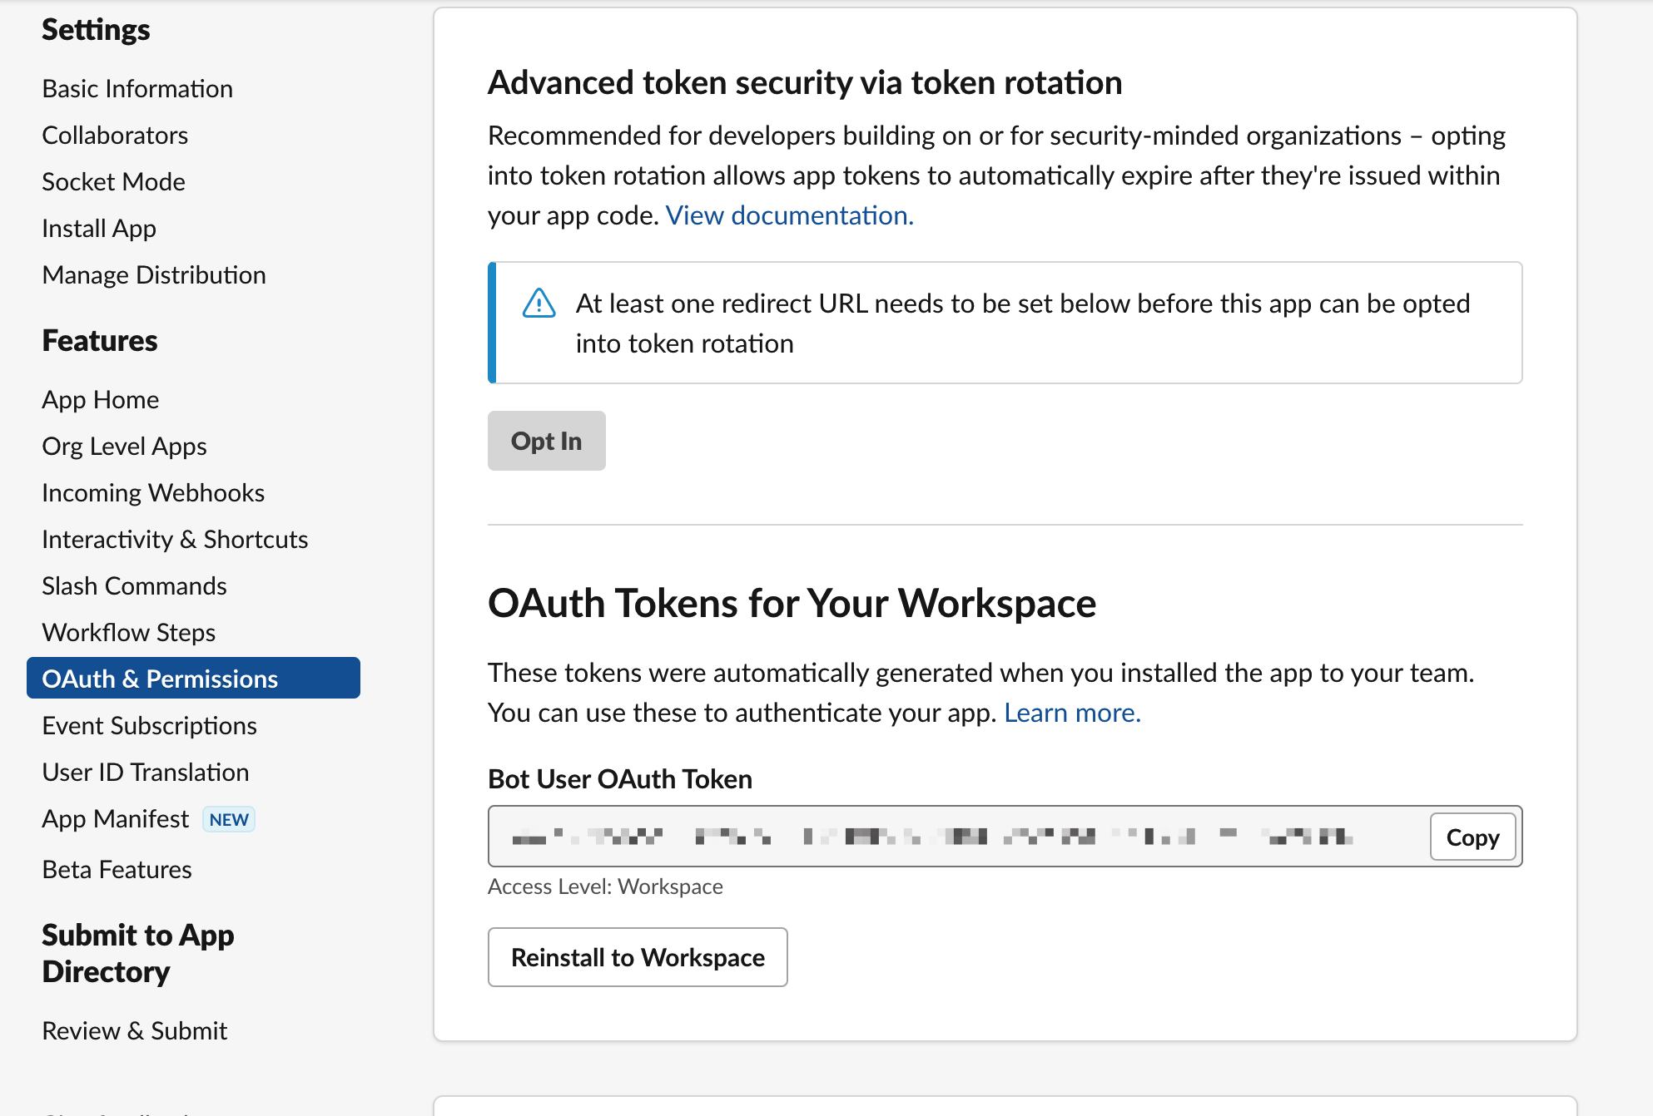1653x1116 pixels.
Task: Navigate to App Home feature
Action: [x=100, y=400]
